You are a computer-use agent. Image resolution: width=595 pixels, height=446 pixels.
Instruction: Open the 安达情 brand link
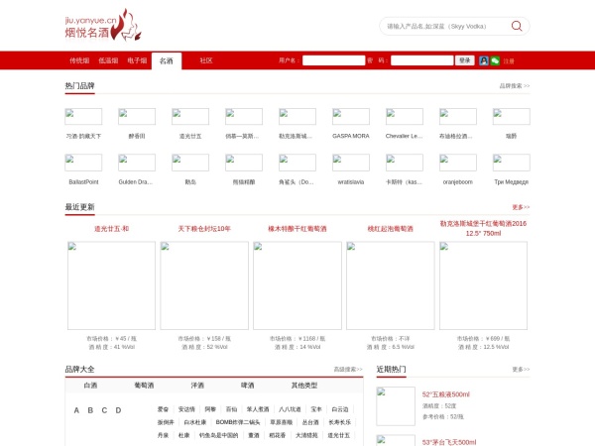tap(186, 409)
